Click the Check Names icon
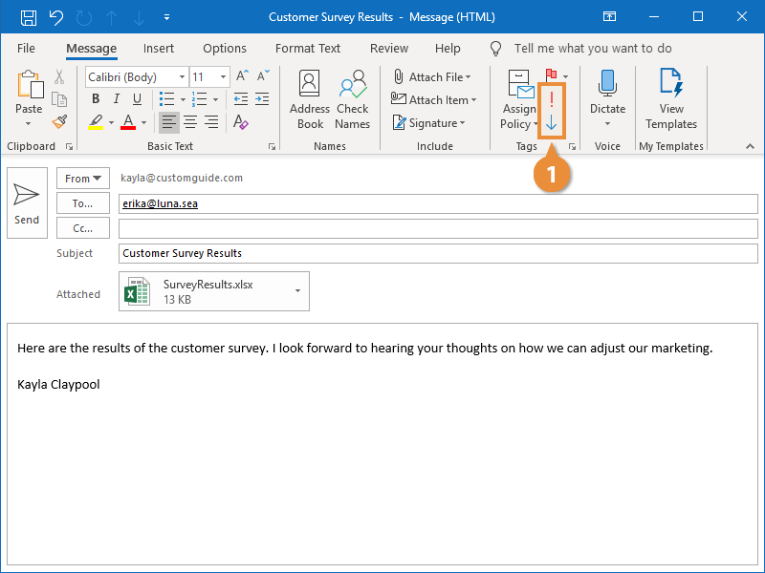This screenshot has width=765, height=573. pos(352,99)
